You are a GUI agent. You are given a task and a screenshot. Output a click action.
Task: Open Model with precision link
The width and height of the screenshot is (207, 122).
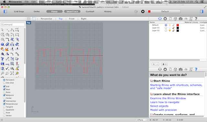tap(163, 110)
